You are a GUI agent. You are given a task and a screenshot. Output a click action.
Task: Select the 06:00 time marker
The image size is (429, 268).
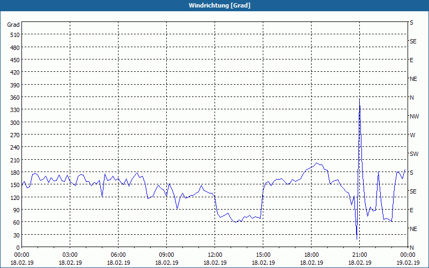118,255
